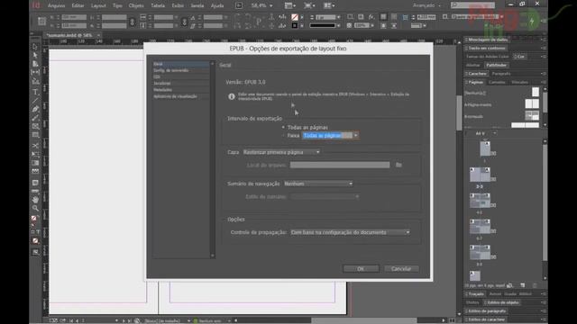Click the new page icon in Pages panel
The height and width of the screenshot is (324, 577).
[523, 285]
